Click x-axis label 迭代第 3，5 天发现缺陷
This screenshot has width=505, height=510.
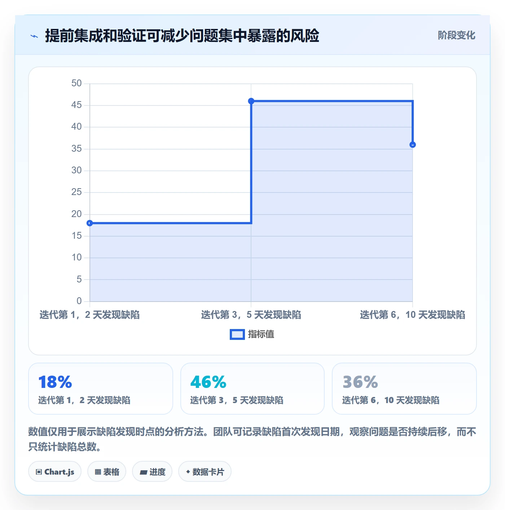[251, 315]
